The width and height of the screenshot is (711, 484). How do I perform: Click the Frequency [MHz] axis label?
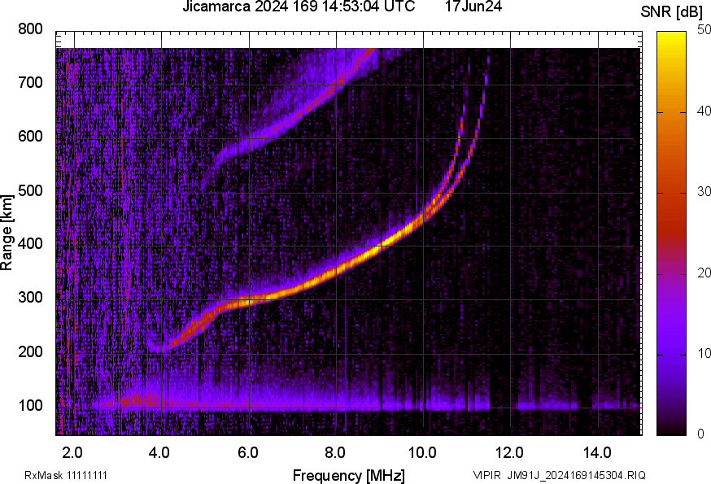pyautogui.click(x=348, y=475)
